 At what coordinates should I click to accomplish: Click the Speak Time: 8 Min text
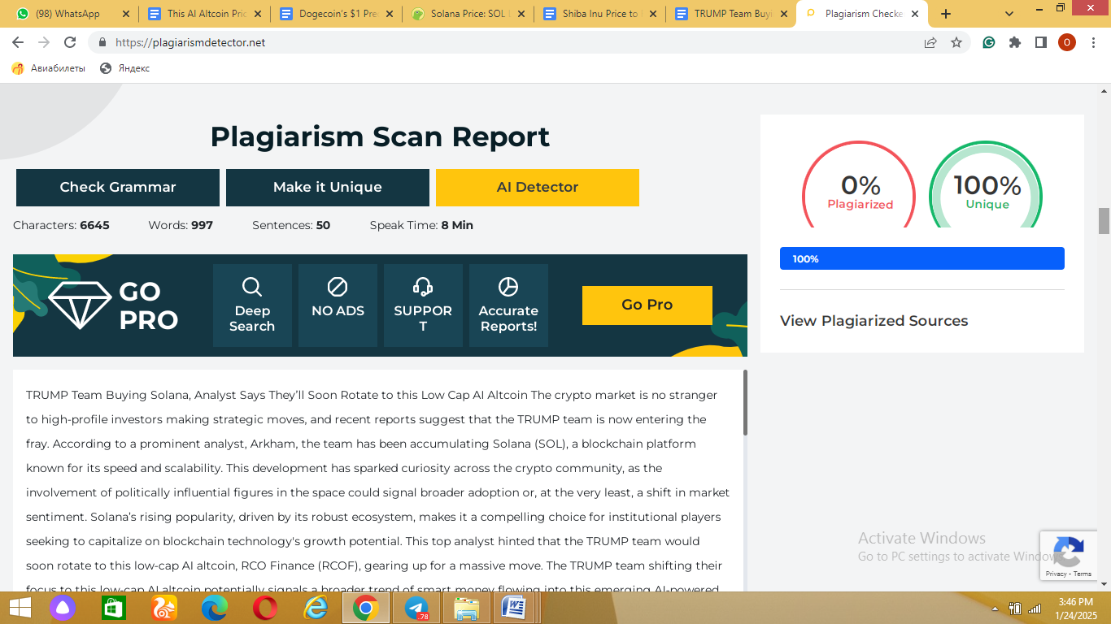pyautogui.click(x=421, y=225)
